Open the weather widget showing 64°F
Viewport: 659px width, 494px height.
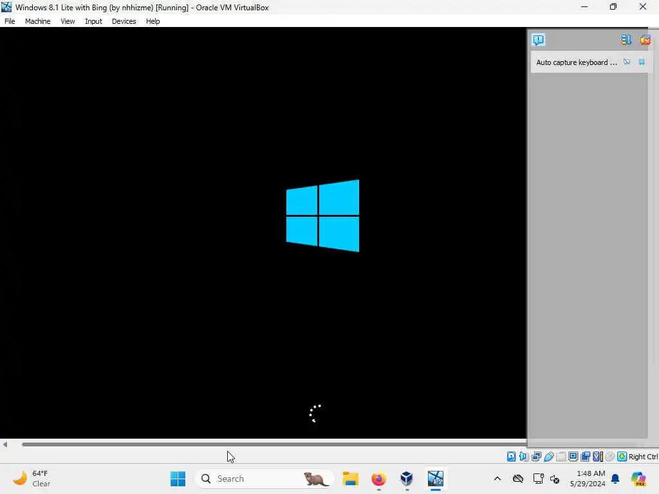coord(32,479)
